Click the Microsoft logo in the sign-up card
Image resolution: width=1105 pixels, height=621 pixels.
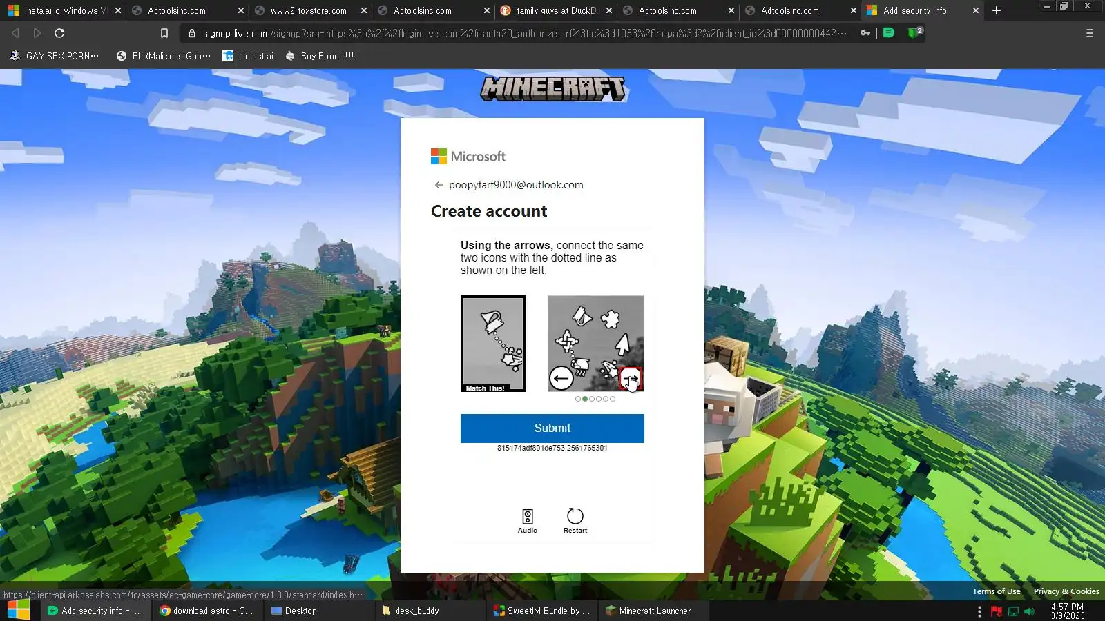click(468, 157)
